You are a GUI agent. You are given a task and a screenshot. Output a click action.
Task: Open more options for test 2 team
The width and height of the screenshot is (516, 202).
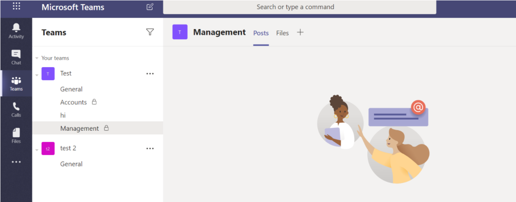tap(150, 149)
